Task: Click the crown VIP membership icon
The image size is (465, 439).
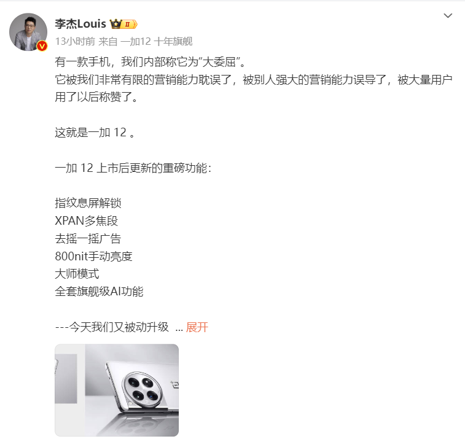Action: pyautogui.click(x=115, y=24)
